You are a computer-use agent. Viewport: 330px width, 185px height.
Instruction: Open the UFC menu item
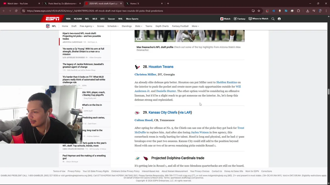click(103, 19)
